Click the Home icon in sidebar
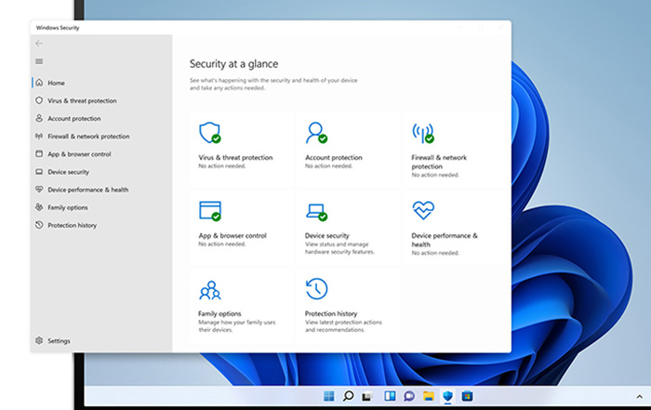 (x=39, y=83)
